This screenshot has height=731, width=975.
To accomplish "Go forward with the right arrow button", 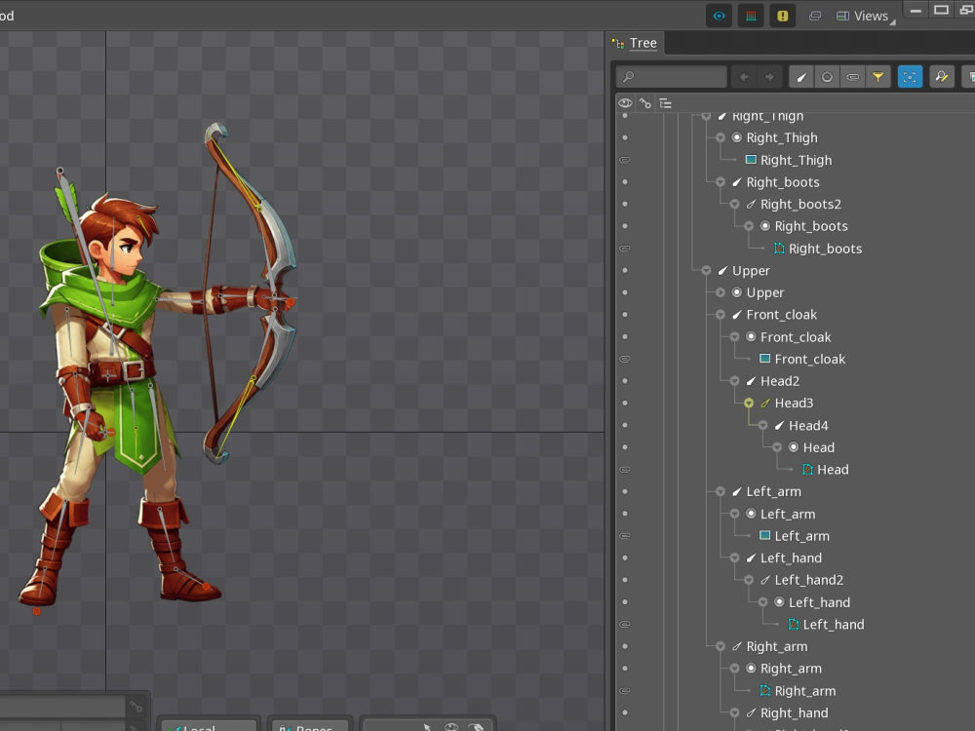I will click(x=769, y=77).
